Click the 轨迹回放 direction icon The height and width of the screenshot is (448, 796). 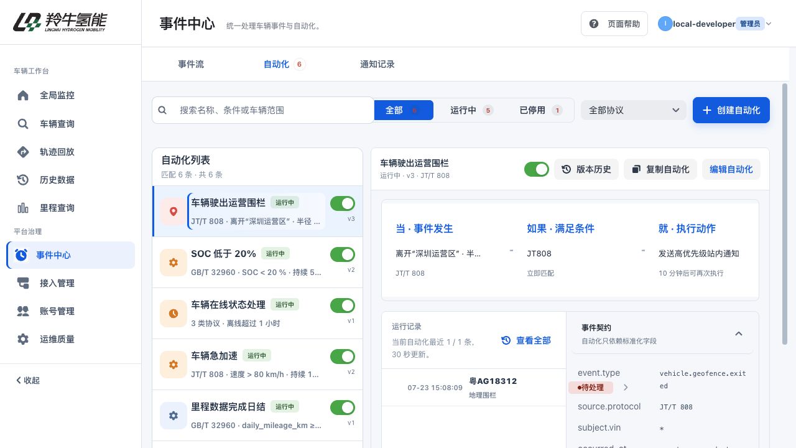tap(23, 152)
